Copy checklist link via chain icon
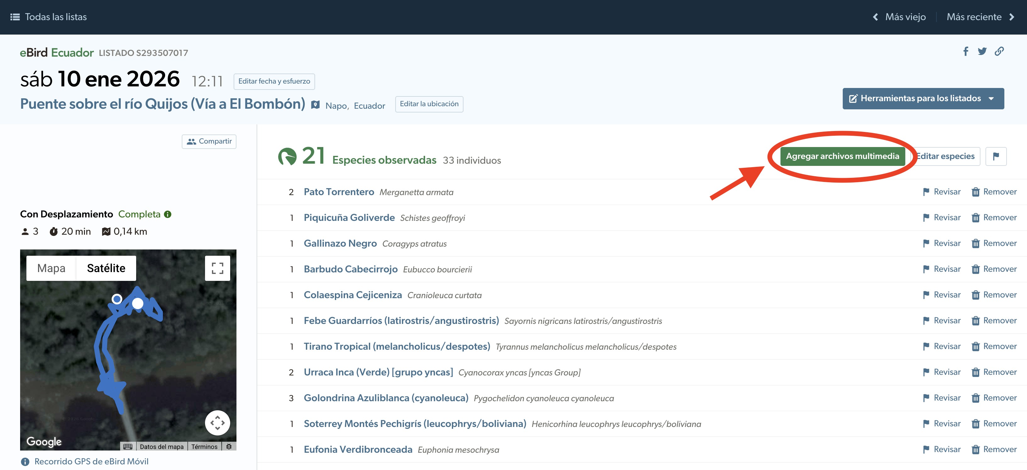Image resolution: width=1027 pixels, height=470 pixels. 999,52
